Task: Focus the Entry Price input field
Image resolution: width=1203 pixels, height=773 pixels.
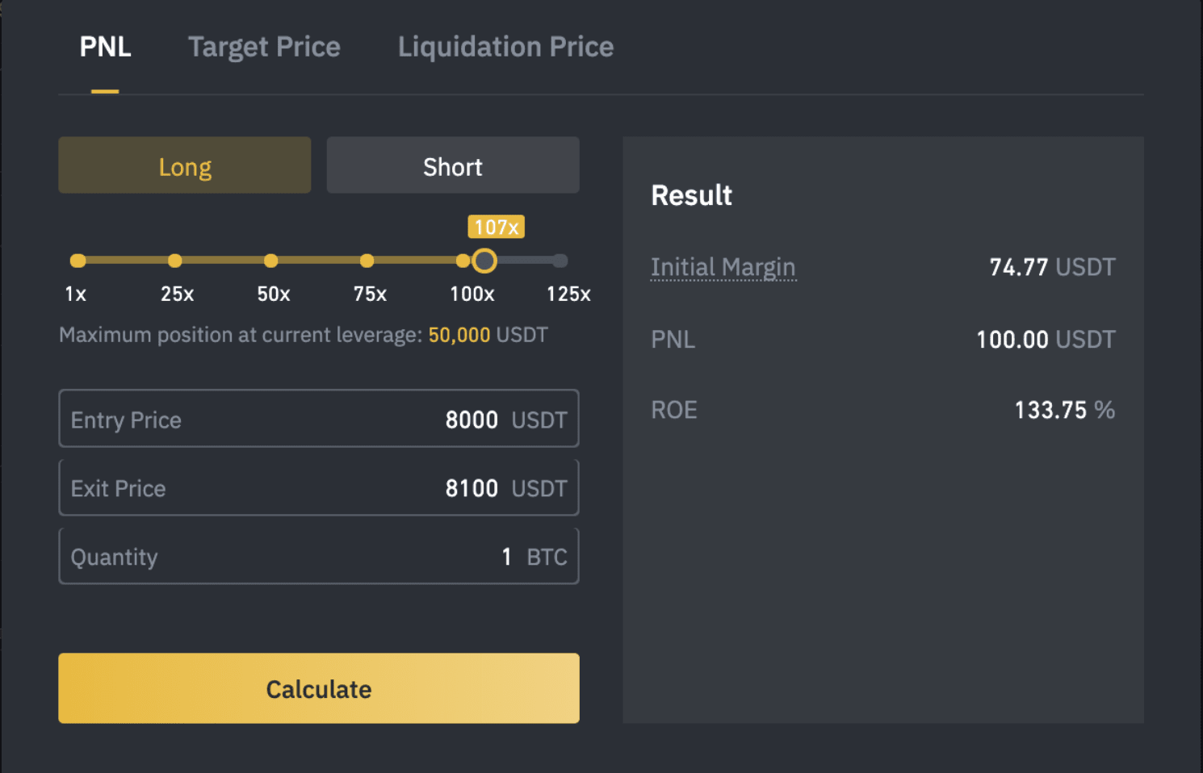Action: [319, 418]
